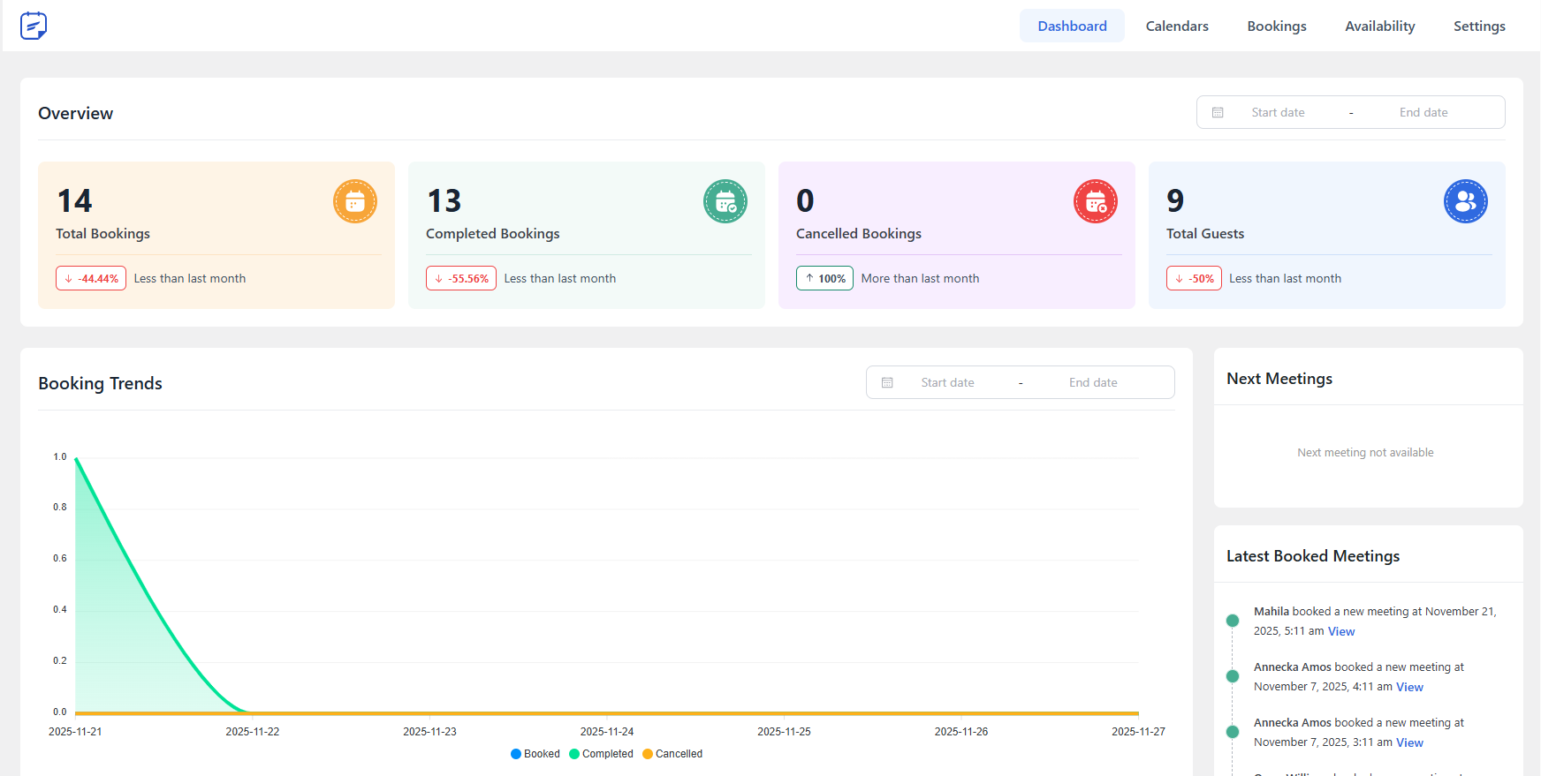Click the blue Total Guests icon
This screenshot has width=1541, height=776.
point(1465,202)
